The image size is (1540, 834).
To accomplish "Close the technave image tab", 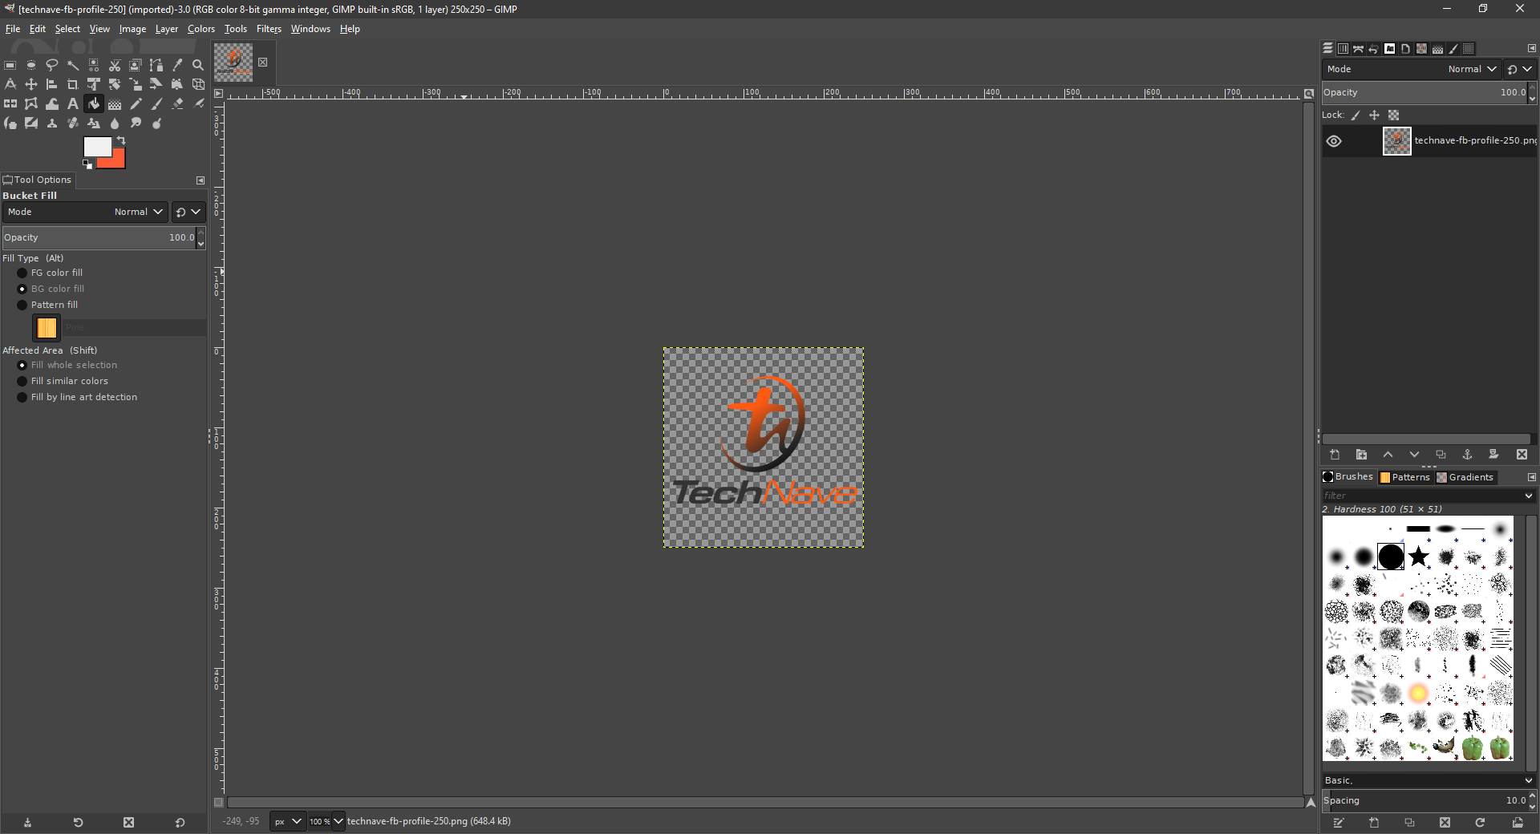I will (262, 63).
